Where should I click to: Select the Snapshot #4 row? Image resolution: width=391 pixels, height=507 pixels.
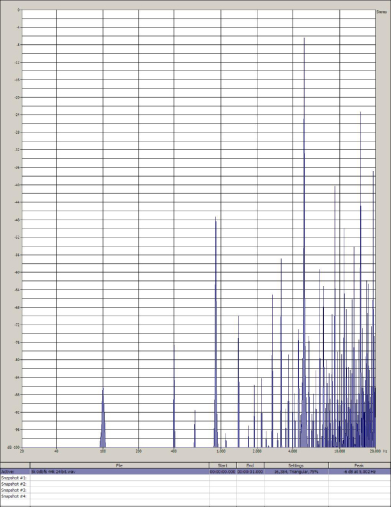(195, 496)
